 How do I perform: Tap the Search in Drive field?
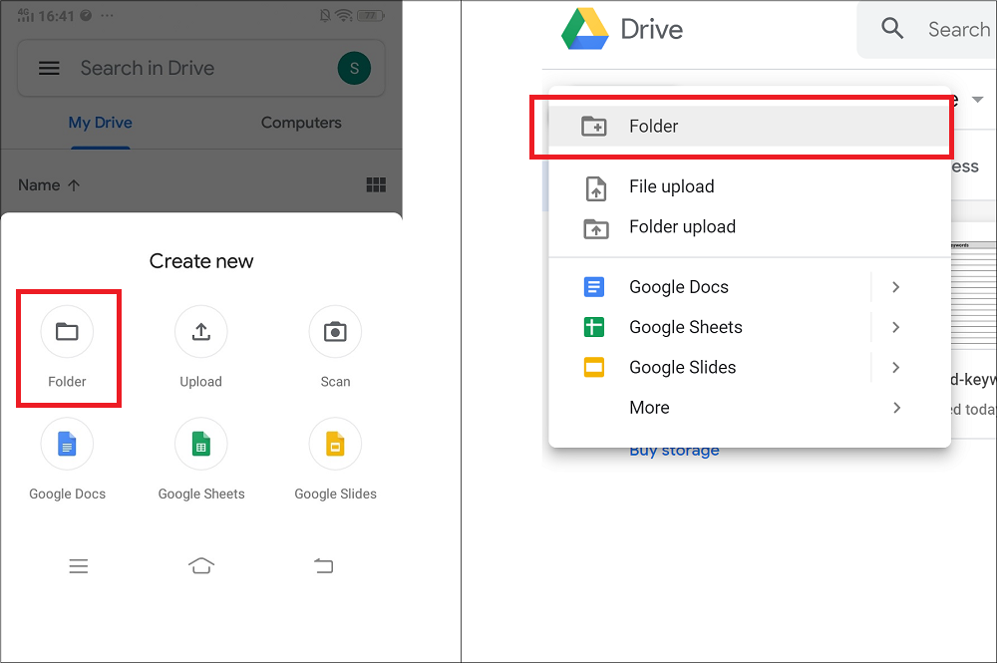(201, 68)
